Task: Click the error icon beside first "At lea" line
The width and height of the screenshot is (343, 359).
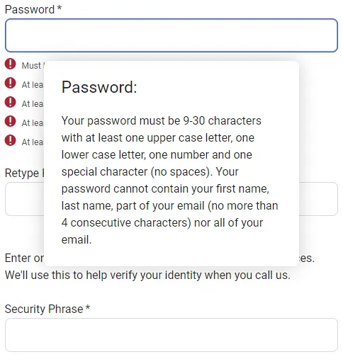Action: [x=10, y=83]
